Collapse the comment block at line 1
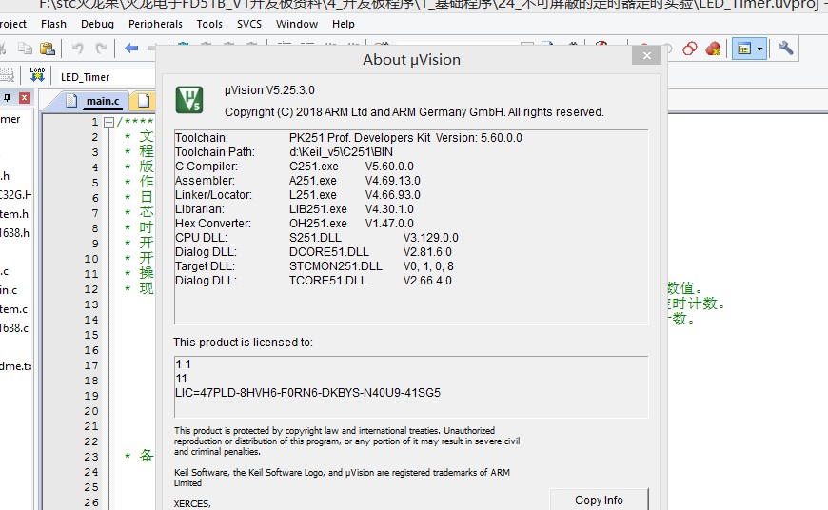This screenshot has height=510, width=828. point(108,123)
